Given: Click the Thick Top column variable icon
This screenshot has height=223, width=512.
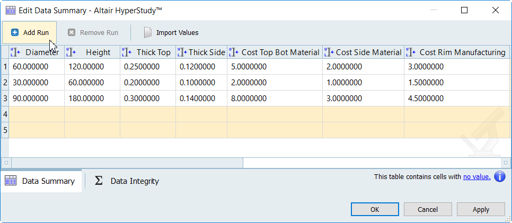Looking at the screenshot, I should 126,52.
